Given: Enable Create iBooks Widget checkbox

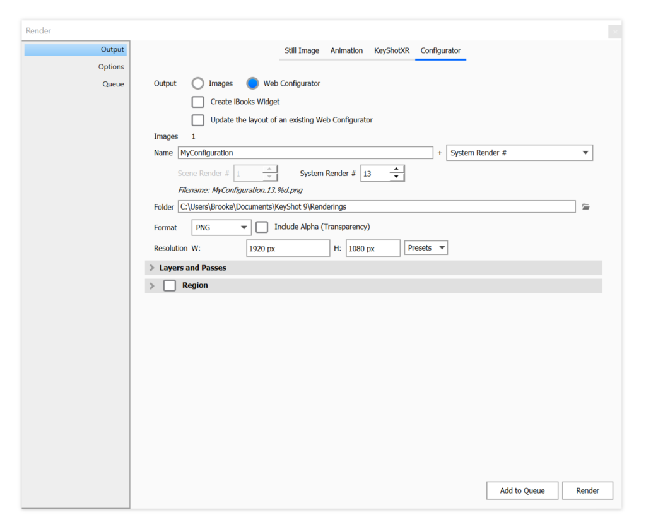Looking at the screenshot, I should pos(198,102).
